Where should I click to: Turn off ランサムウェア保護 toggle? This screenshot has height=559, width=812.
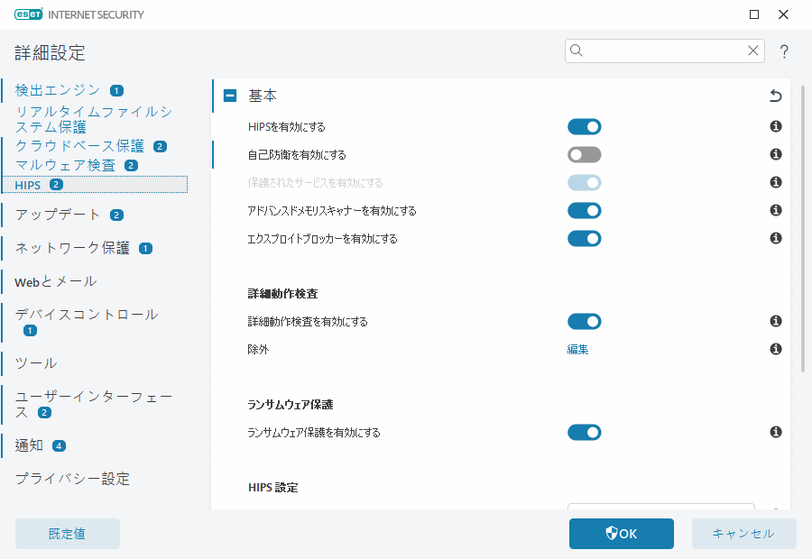tap(584, 433)
